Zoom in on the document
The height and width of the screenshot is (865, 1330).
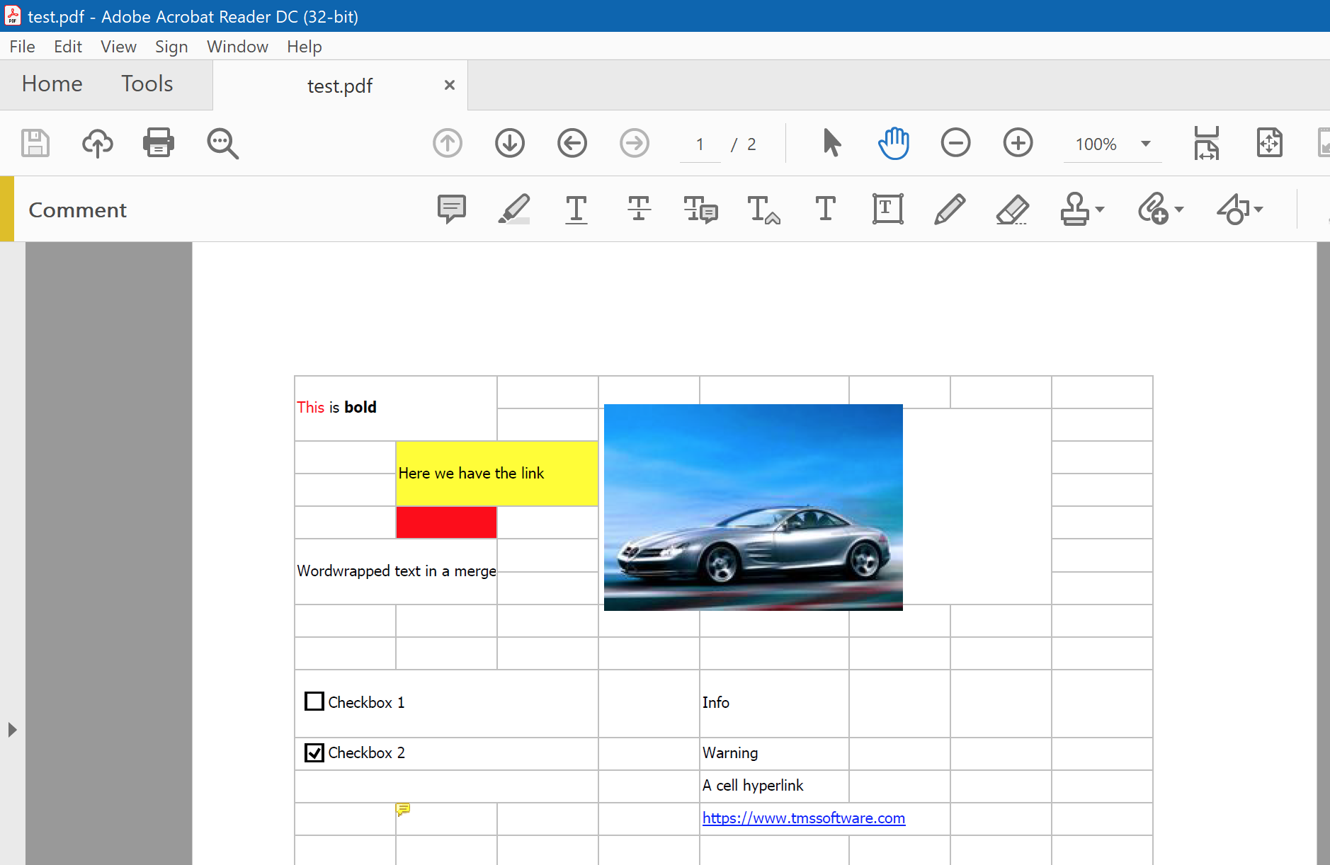[x=1018, y=143]
